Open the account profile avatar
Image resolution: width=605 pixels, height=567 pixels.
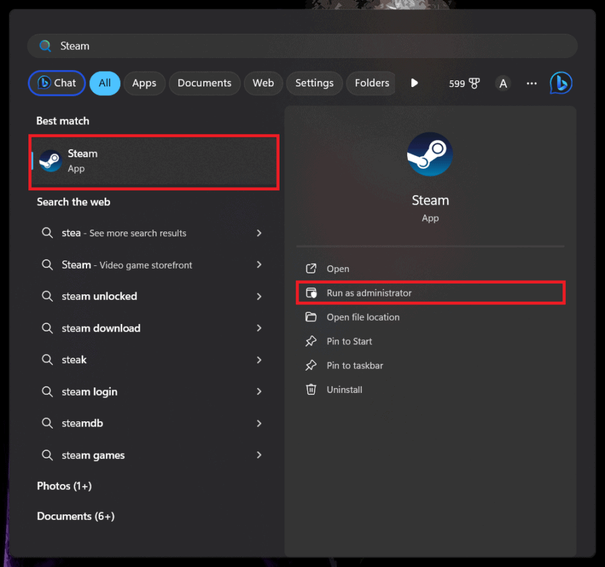(x=503, y=83)
